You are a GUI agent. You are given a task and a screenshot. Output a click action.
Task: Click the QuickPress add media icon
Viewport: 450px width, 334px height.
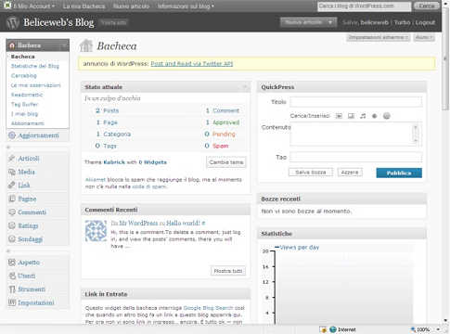pos(375,116)
